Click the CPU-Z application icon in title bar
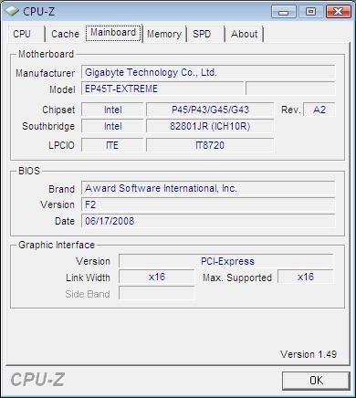Image resolution: width=356 pixels, height=398 pixels. 12,11
